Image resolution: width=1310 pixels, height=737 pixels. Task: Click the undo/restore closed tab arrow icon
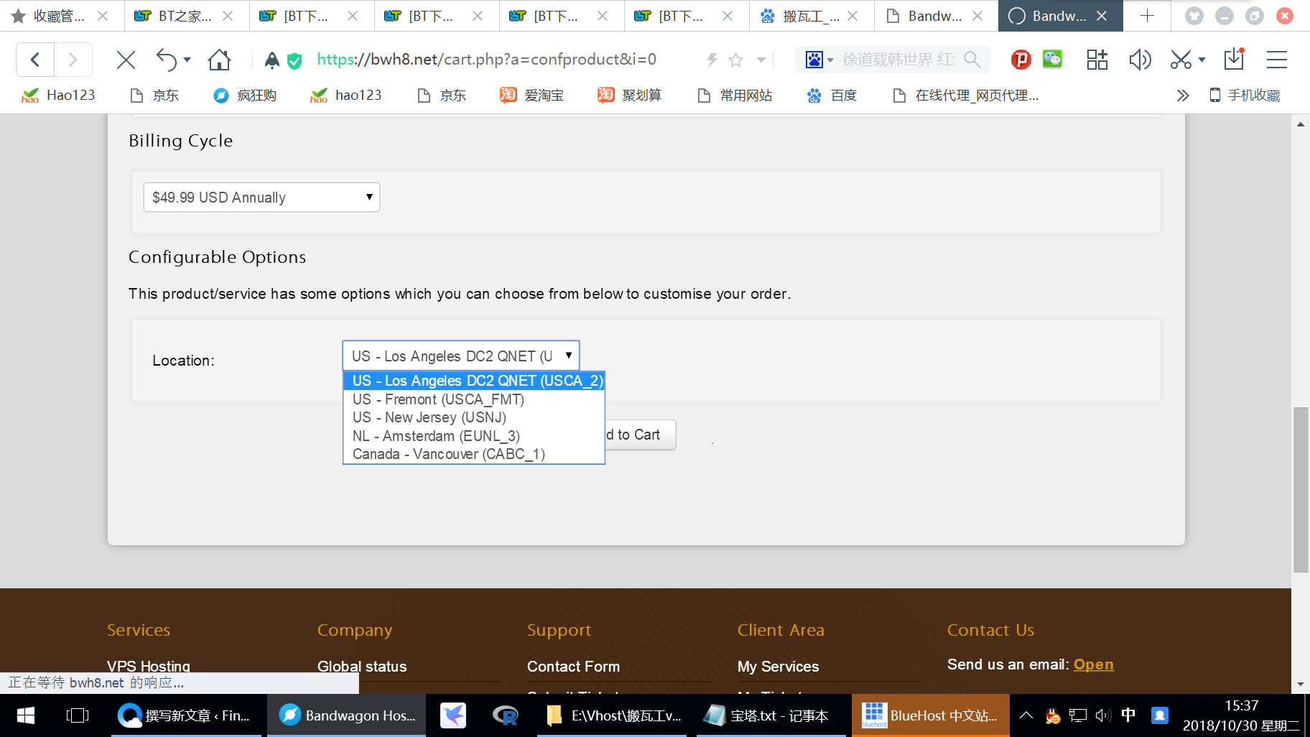(167, 60)
